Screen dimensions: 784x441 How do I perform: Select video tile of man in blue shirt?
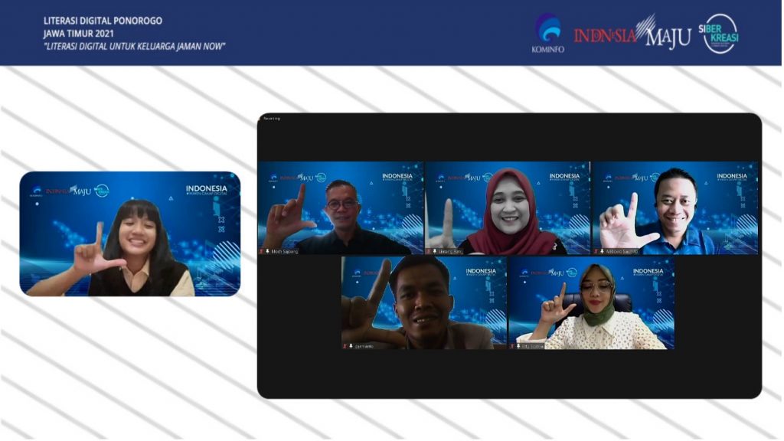(x=675, y=207)
